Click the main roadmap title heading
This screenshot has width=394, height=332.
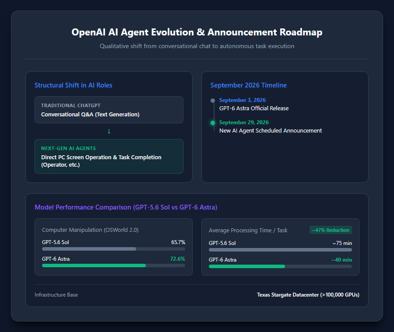197,32
